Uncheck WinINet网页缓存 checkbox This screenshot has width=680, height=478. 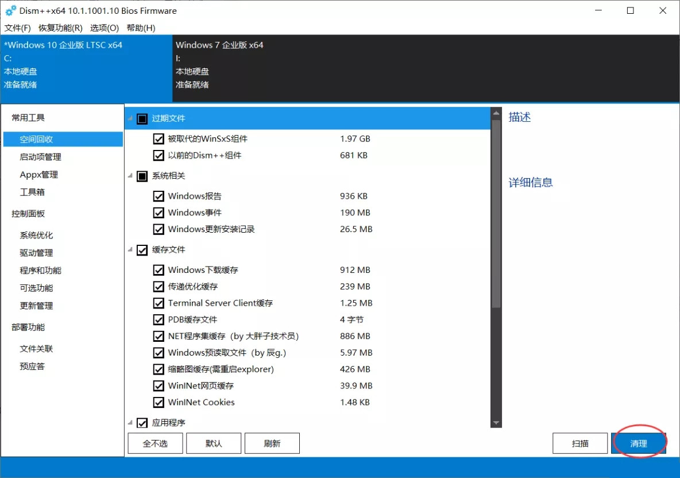159,386
